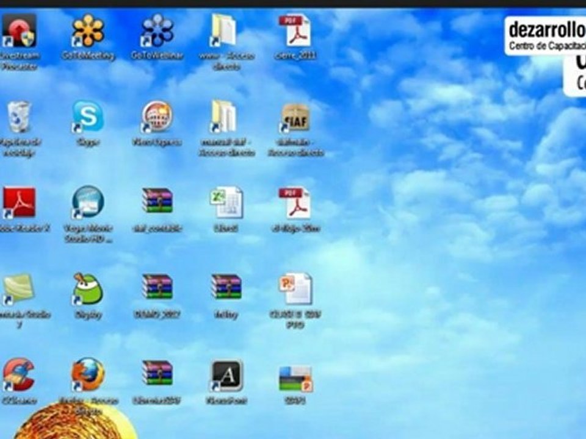Launch the blue GoToWebinar shortcut
This screenshot has width=586, height=439.
pyautogui.click(x=157, y=30)
